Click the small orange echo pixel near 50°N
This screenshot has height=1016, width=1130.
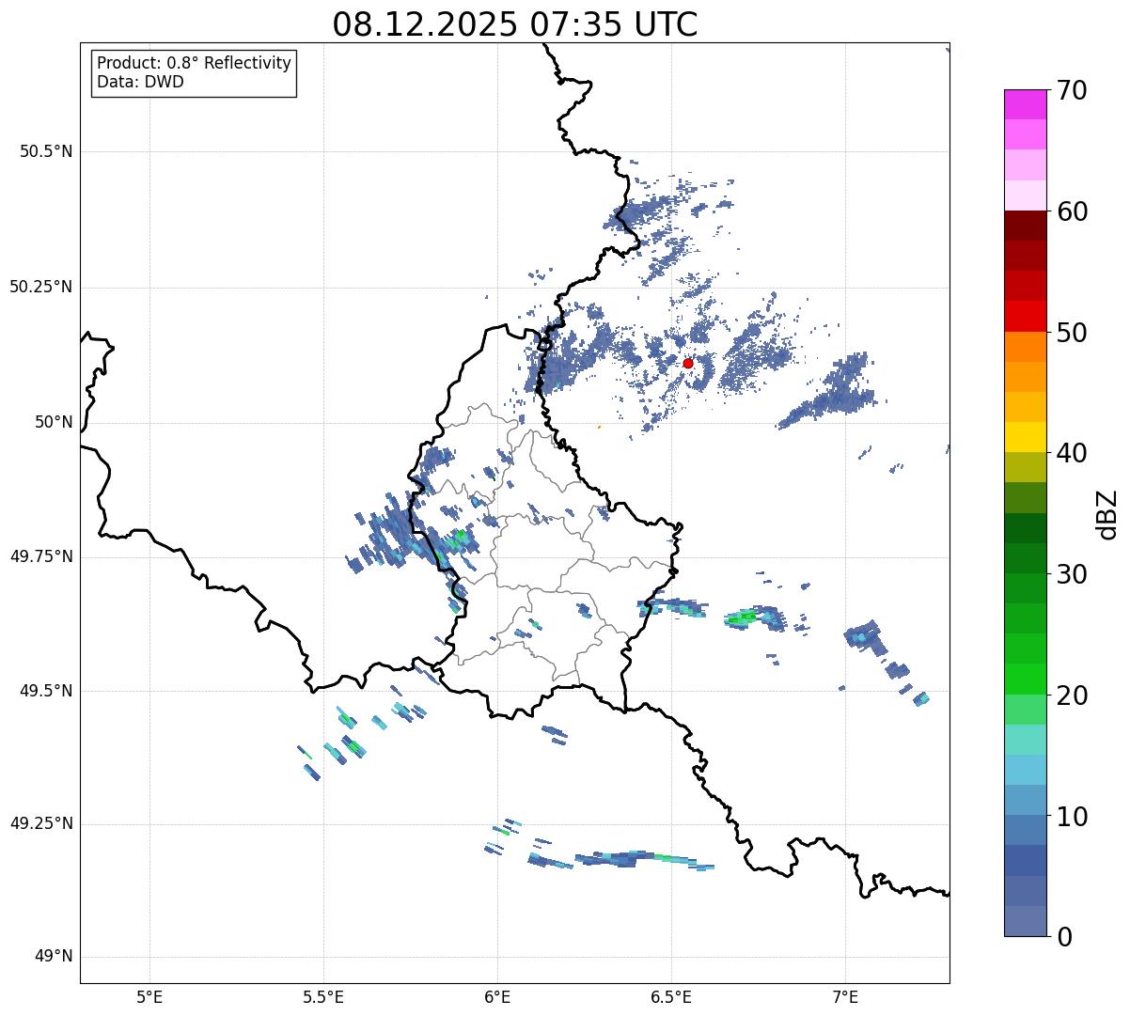[599, 427]
